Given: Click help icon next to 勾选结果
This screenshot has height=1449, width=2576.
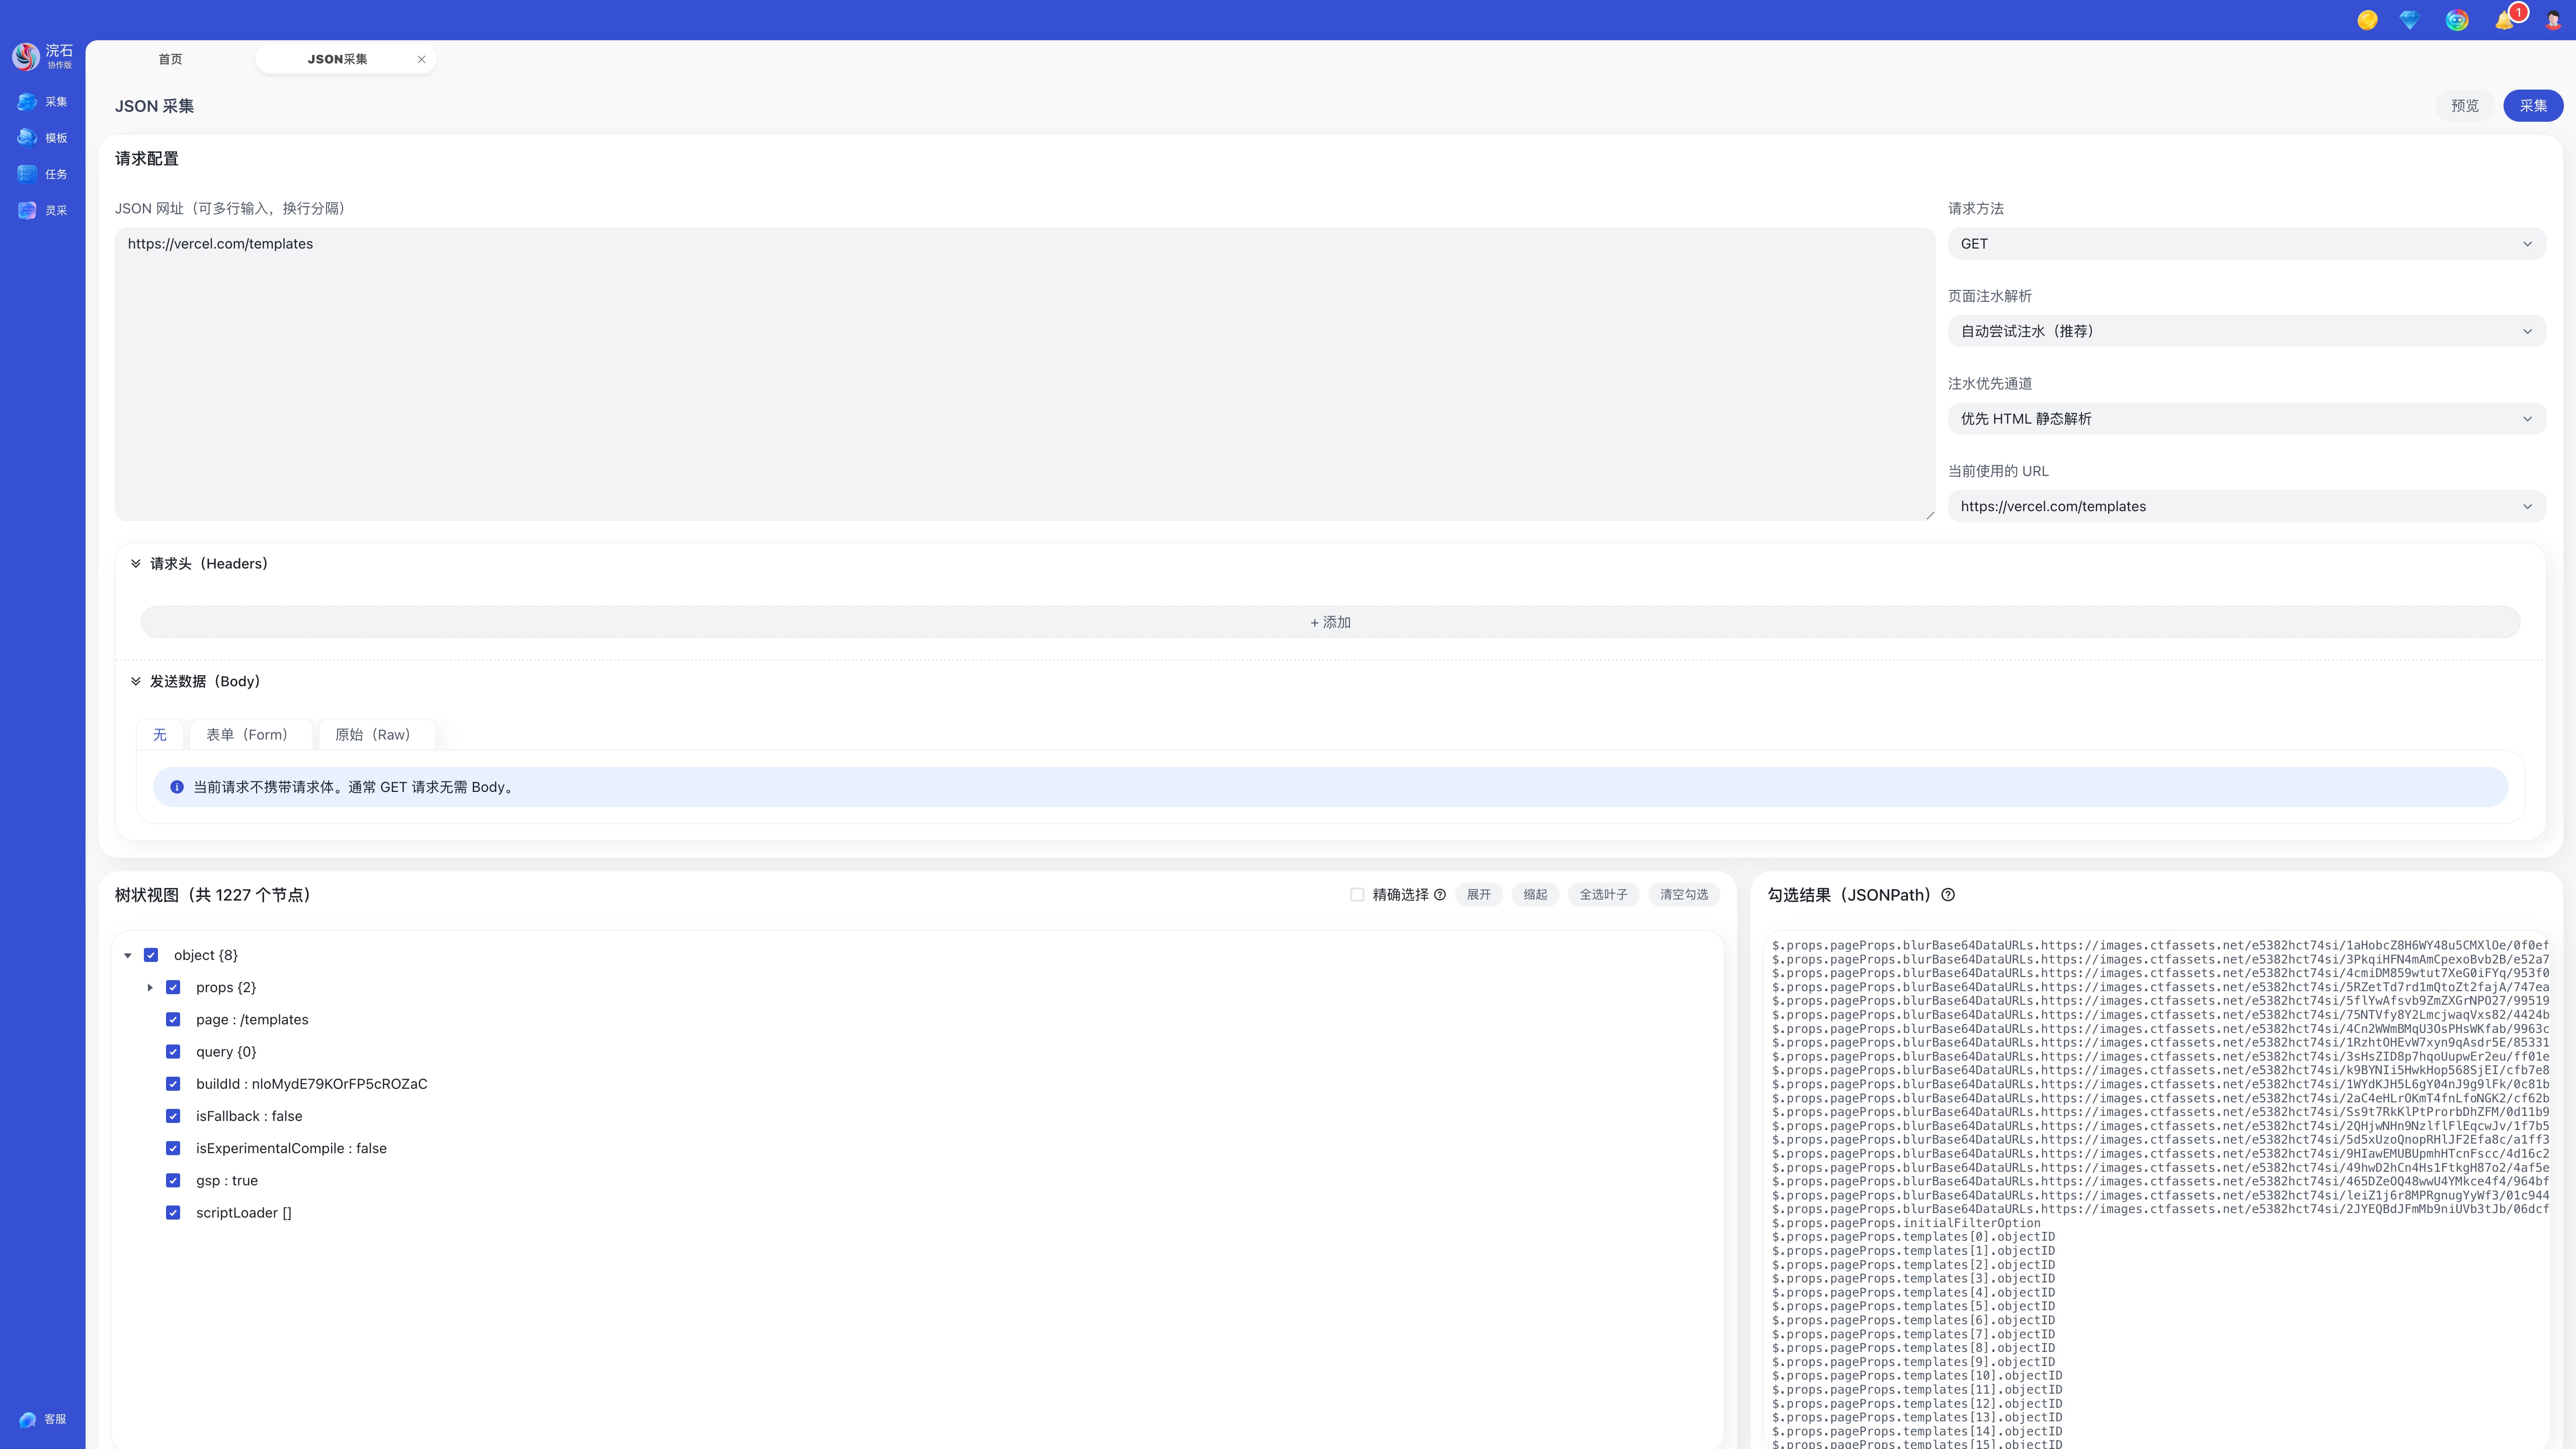Looking at the screenshot, I should click(x=1948, y=895).
